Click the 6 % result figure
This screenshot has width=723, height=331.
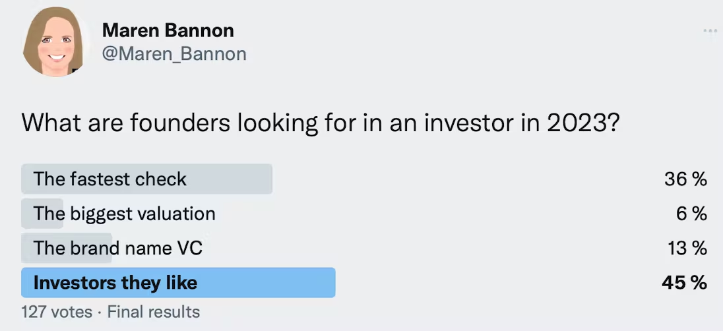(691, 214)
